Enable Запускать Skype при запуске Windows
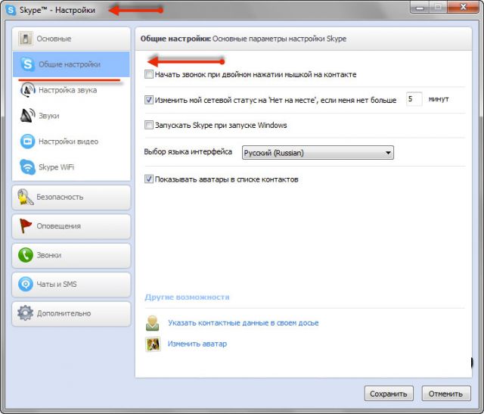The image size is (484, 414). pos(149,125)
